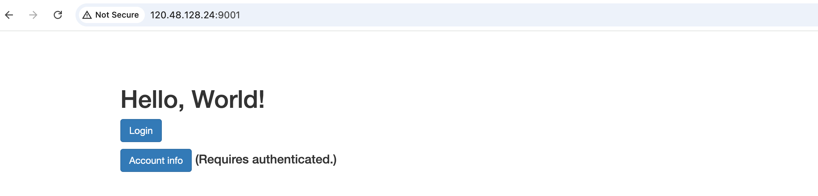Click the word World! in the heading
Viewport: 818px width, 196px height.
pos(228,99)
